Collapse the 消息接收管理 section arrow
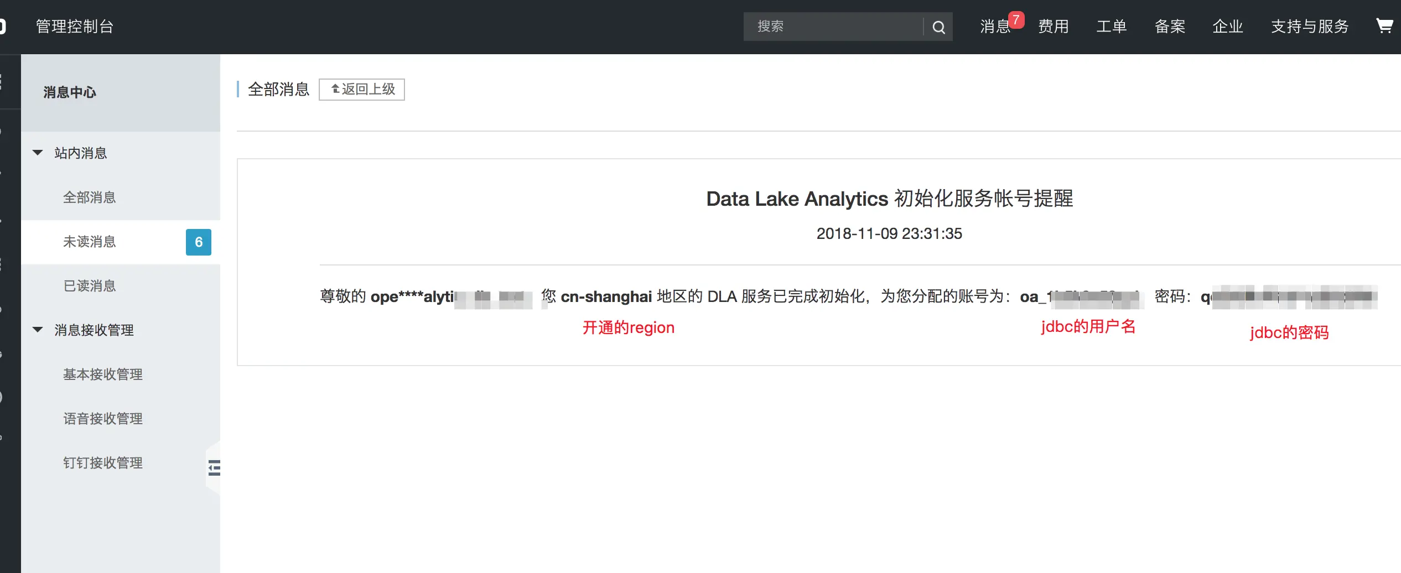Image resolution: width=1401 pixels, height=573 pixels. [38, 330]
